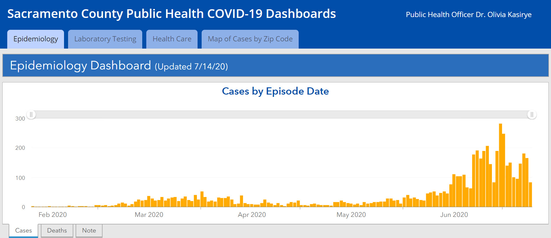Click the Feb 2020 axis label
The height and width of the screenshot is (238, 551).
click(52, 215)
